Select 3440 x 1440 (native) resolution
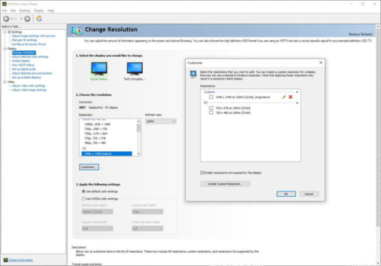This screenshot has height=266, width=381. click(107, 154)
